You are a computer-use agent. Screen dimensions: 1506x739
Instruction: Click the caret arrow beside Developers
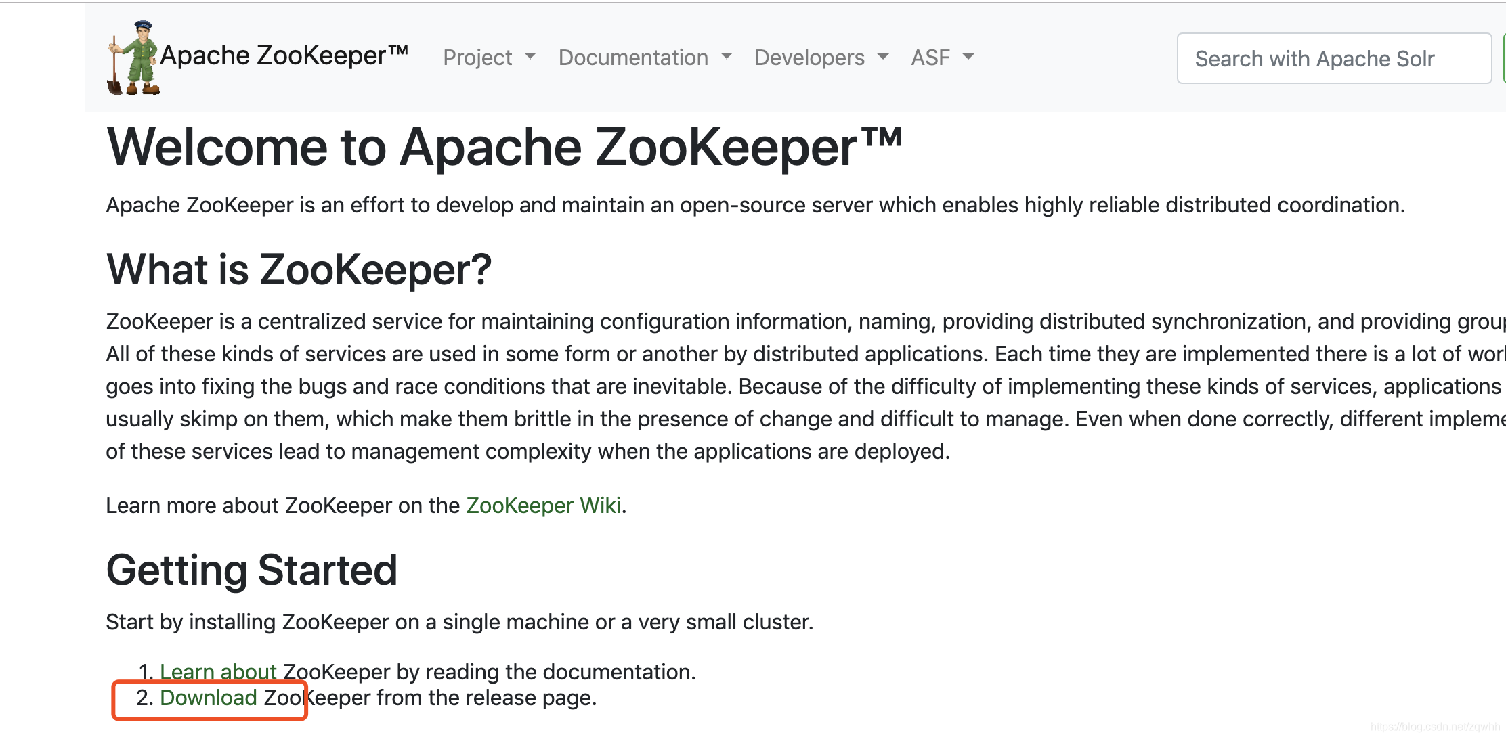click(x=883, y=56)
